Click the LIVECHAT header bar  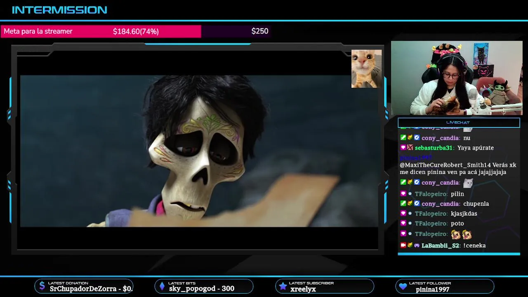pos(459,123)
